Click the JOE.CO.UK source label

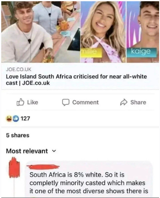pyautogui.click(x=18, y=69)
